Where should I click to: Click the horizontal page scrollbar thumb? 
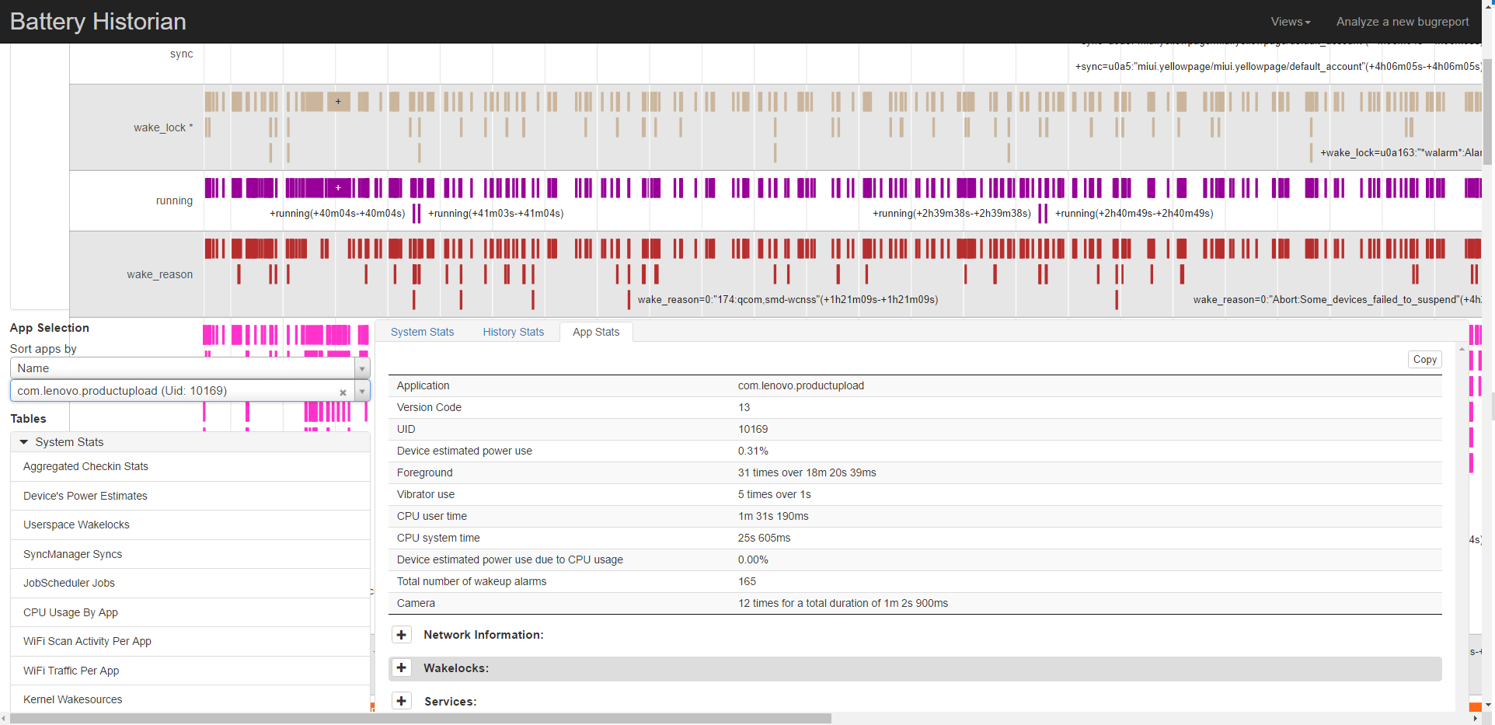click(420, 719)
